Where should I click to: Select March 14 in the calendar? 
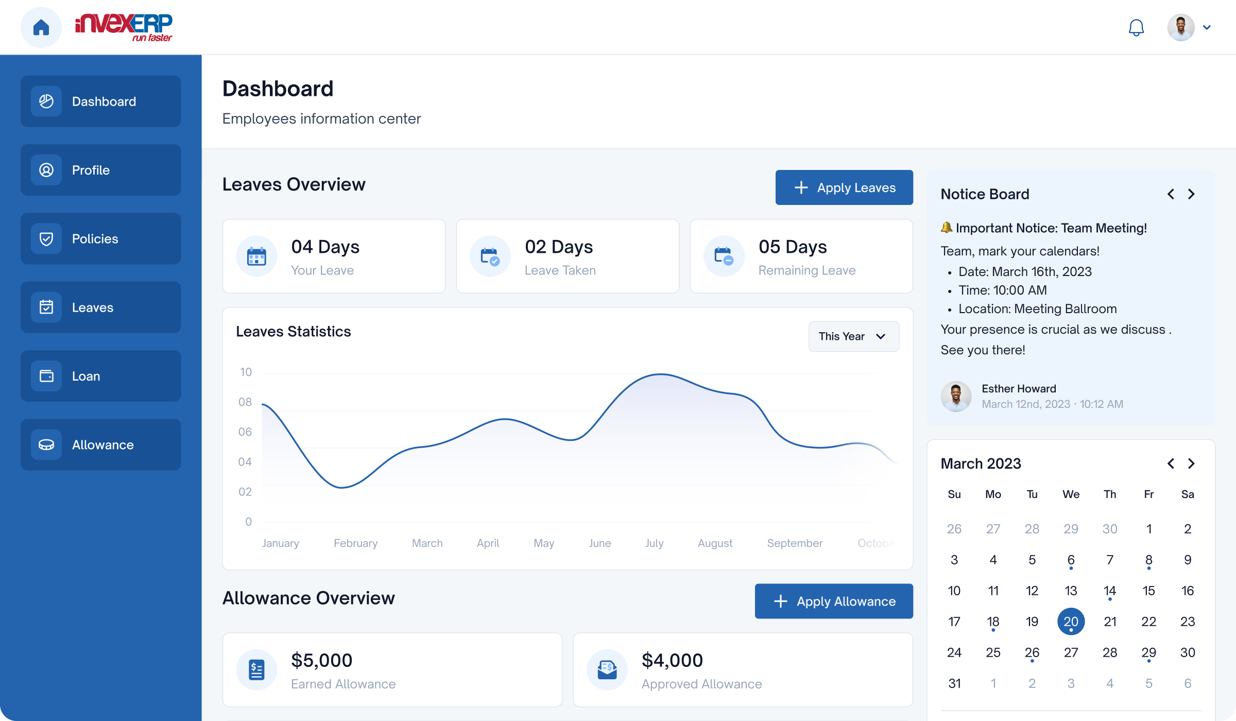pyautogui.click(x=1110, y=591)
